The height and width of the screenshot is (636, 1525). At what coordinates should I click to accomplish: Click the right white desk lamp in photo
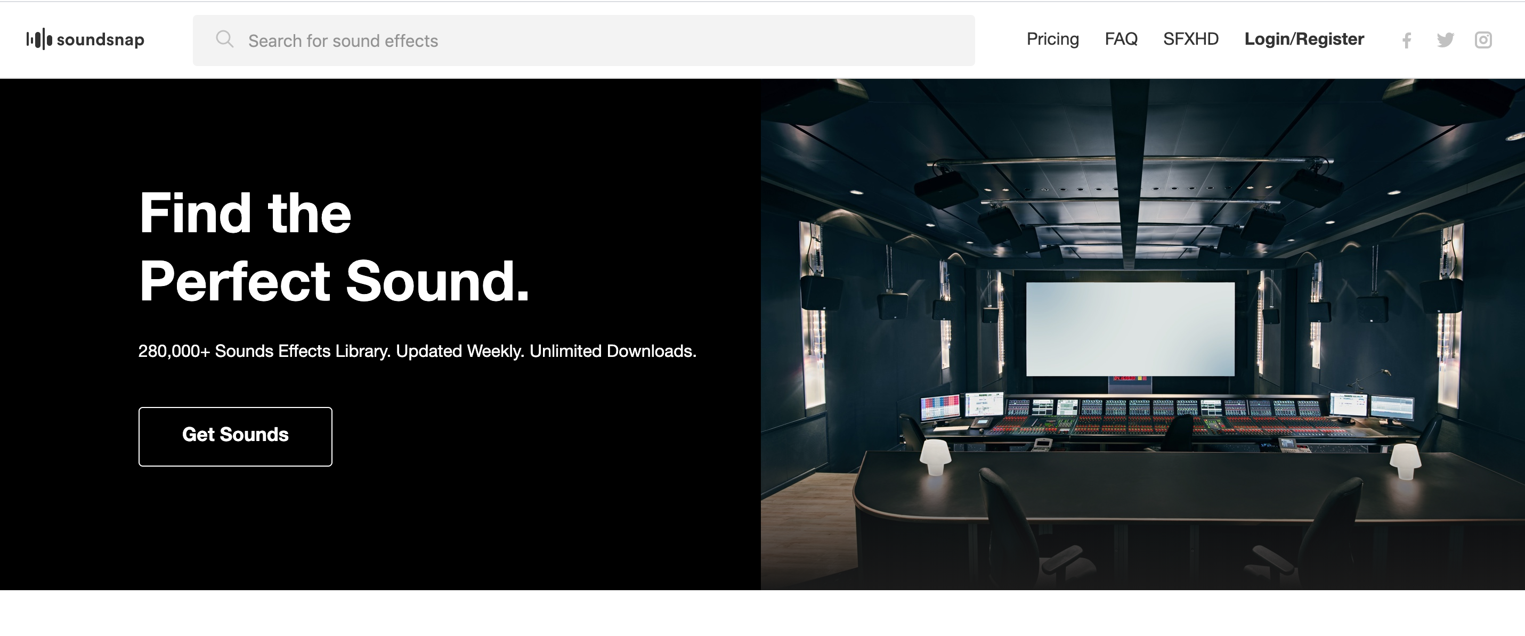pyautogui.click(x=1405, y=460)
